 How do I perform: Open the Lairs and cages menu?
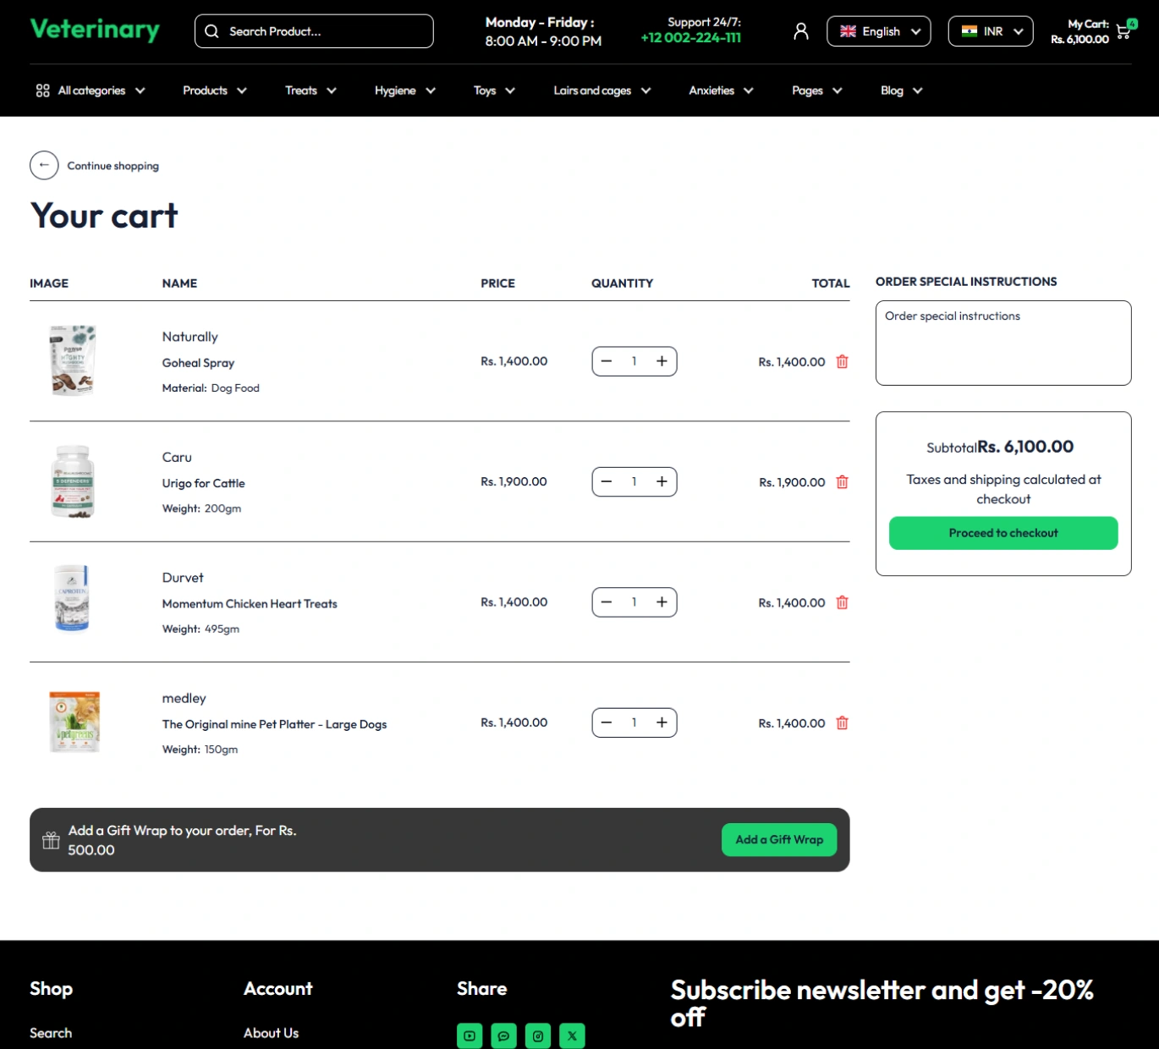click(x=601, y=91)
